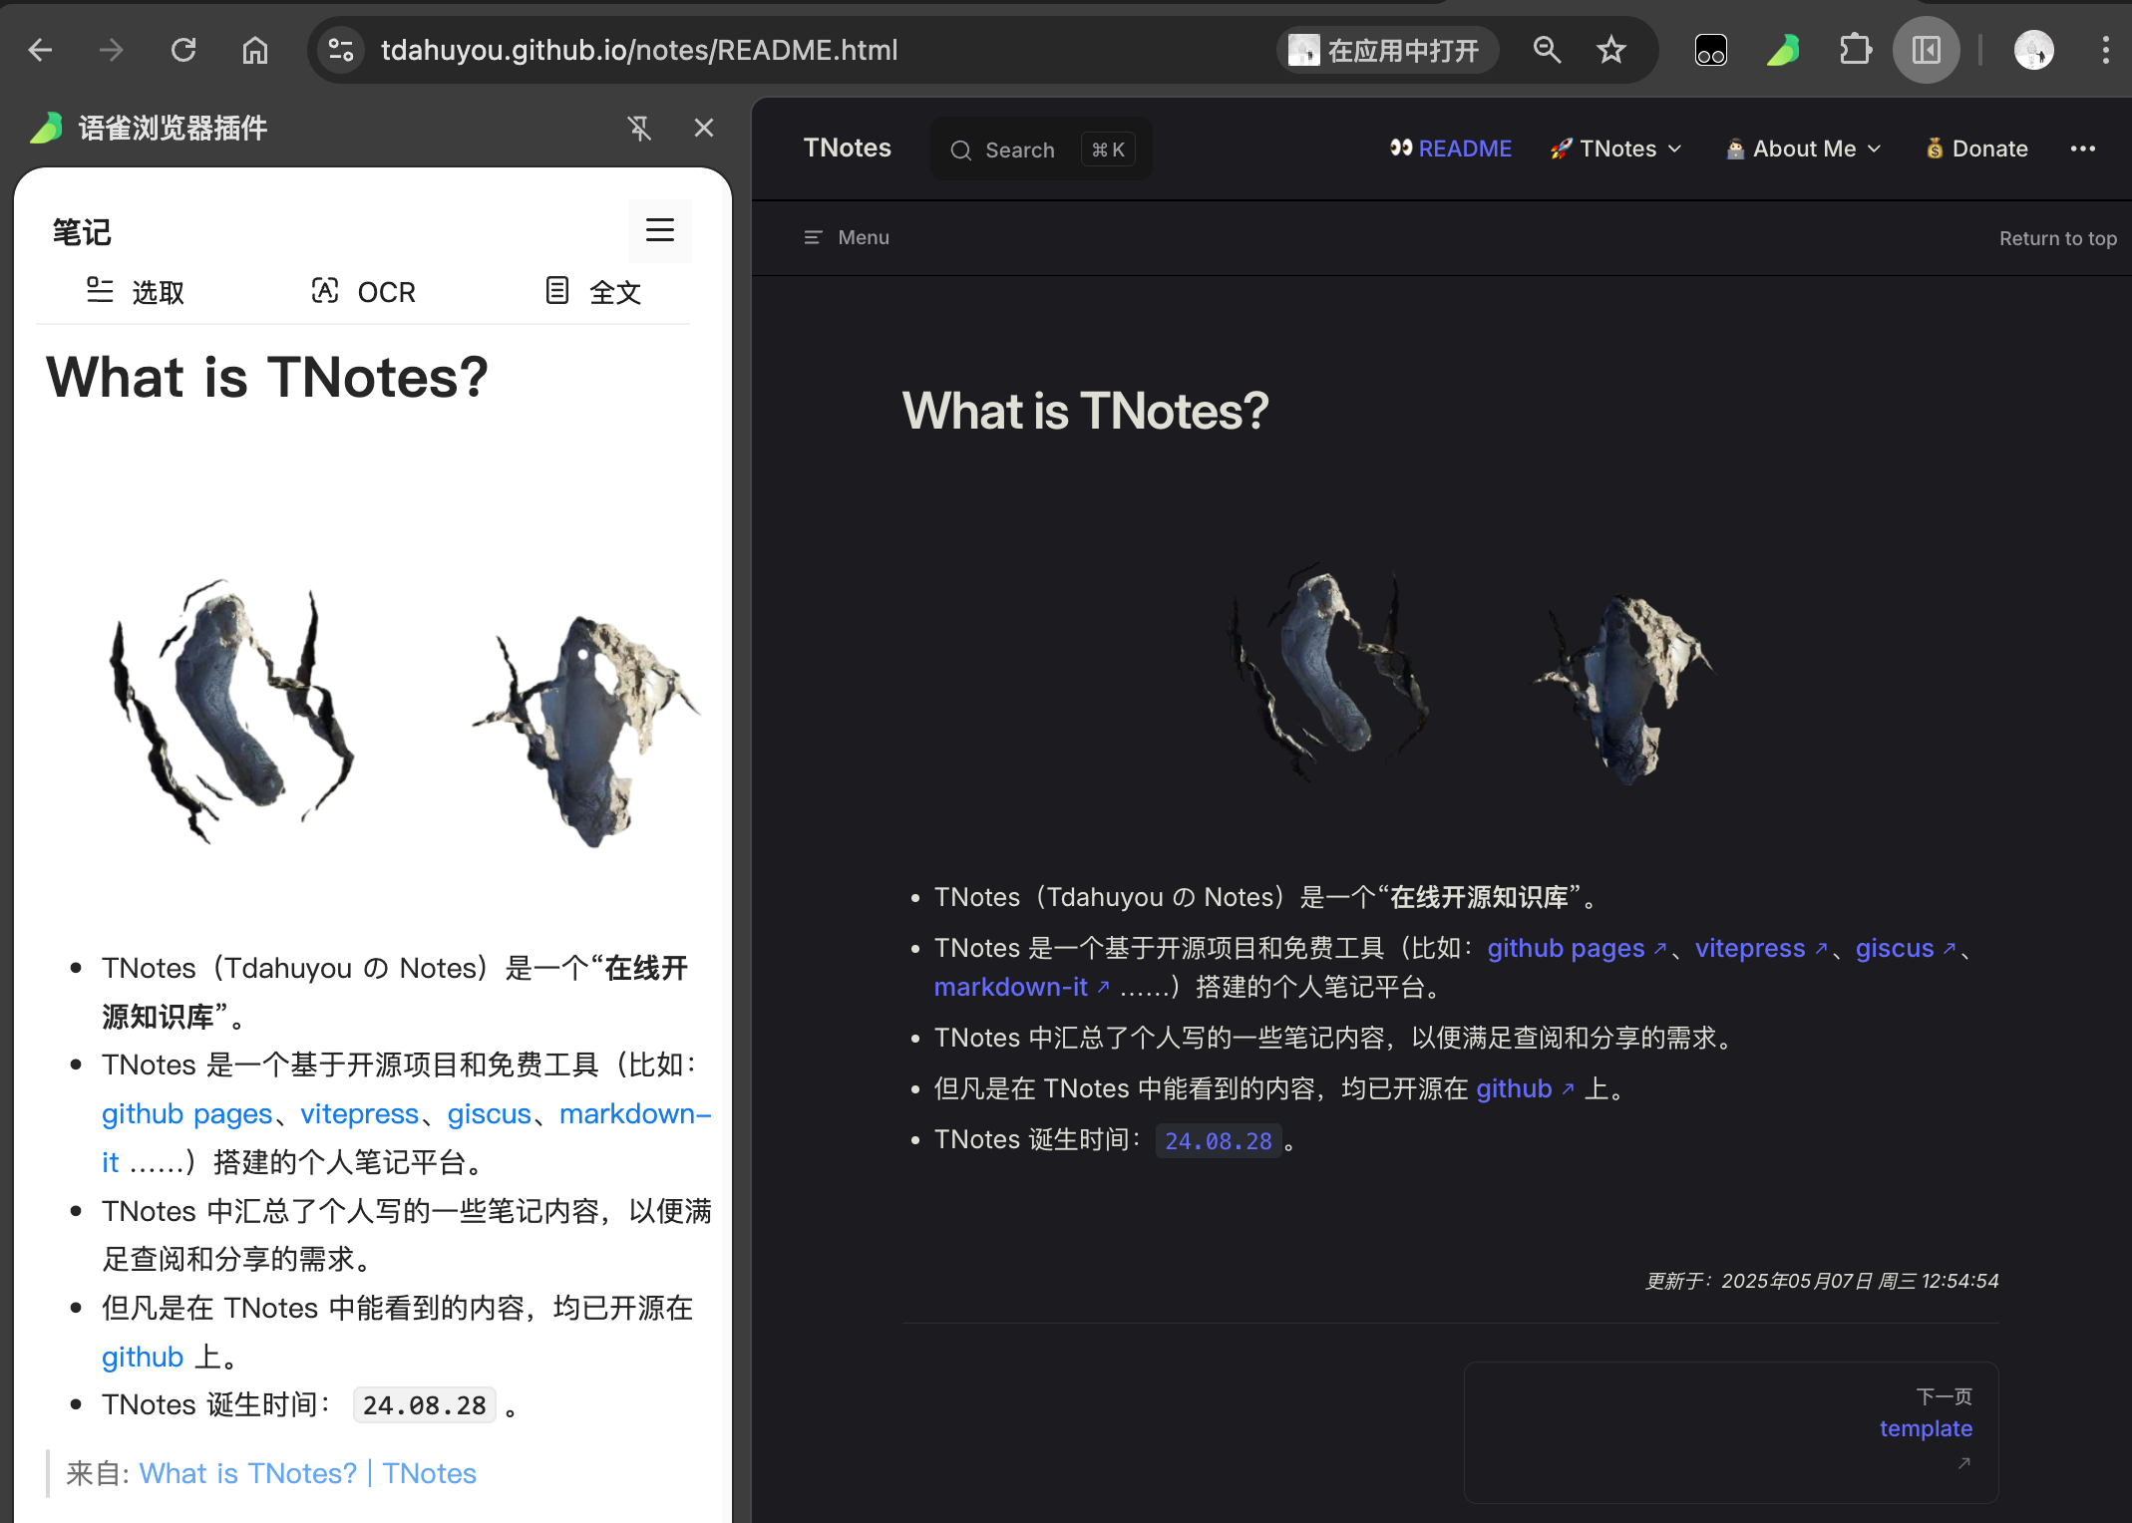Screen dimensions: 2132x1523
Task: Open giscus link in note panel
Action: pyautogui.click(x=489, y=1113)
